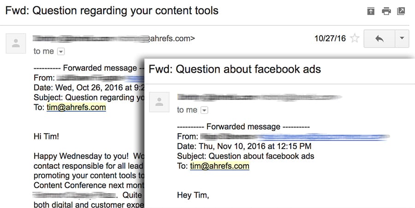
Task: Show details for facebook ads email recipients
Action: [204, 110]
